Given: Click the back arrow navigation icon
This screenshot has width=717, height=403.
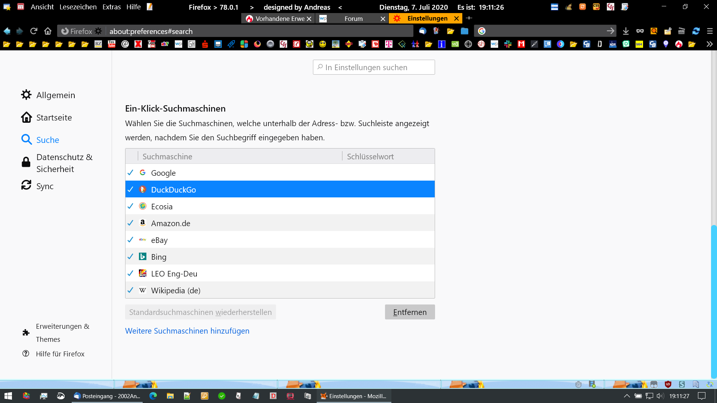Looking at the screenshot, I should (x=7, y=31).
